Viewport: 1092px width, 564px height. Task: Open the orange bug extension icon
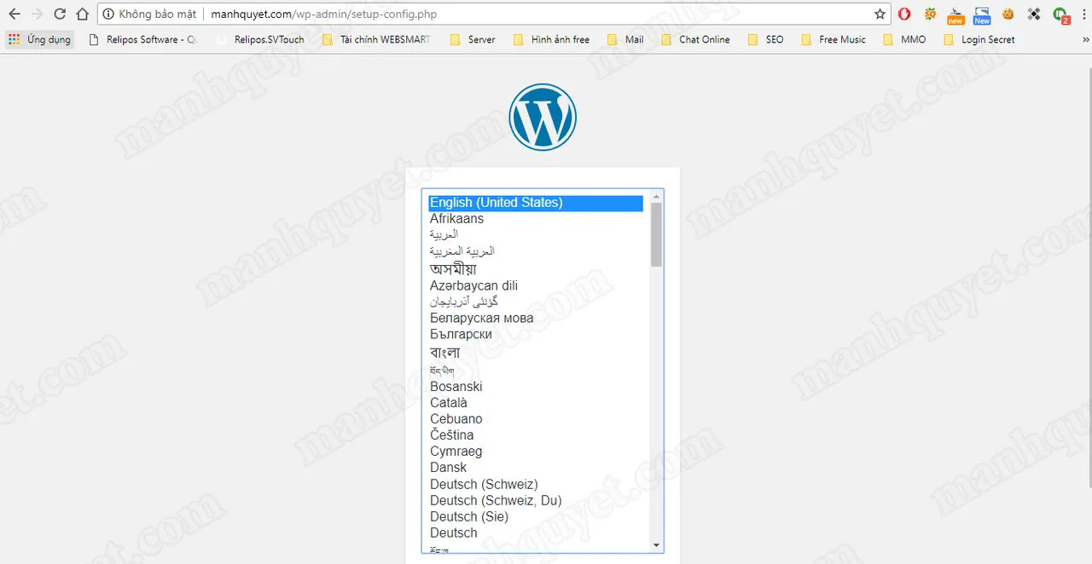pos(930,14)
